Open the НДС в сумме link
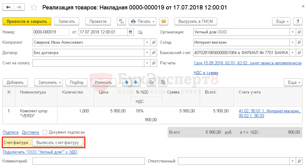This screenshot has width=307, height=167. 206,73
